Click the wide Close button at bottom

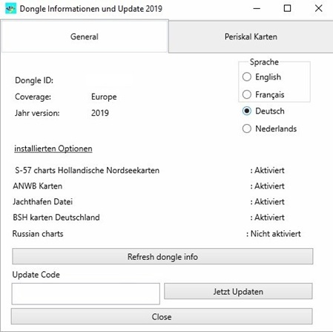click(162, 316)
